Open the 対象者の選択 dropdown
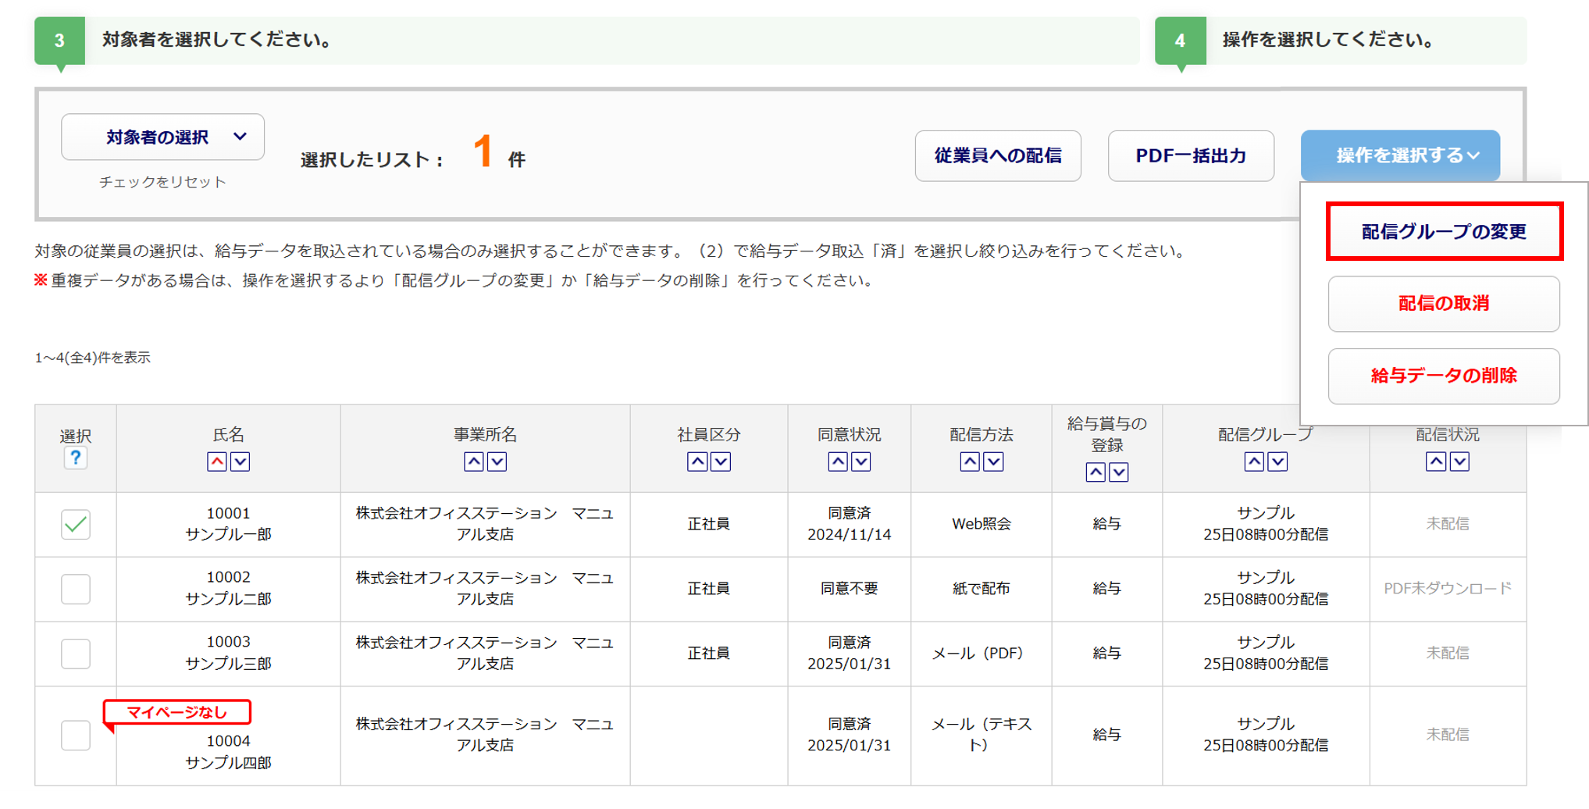1589x809 pixels. (x=162, y=137)
